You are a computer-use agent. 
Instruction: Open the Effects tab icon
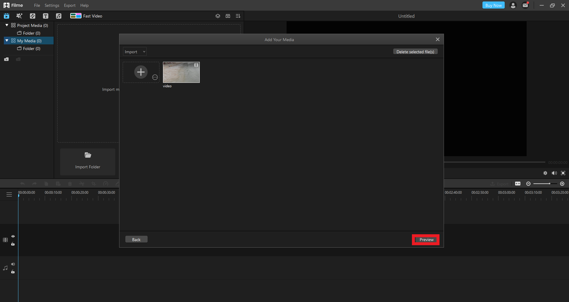coord(19,16)
